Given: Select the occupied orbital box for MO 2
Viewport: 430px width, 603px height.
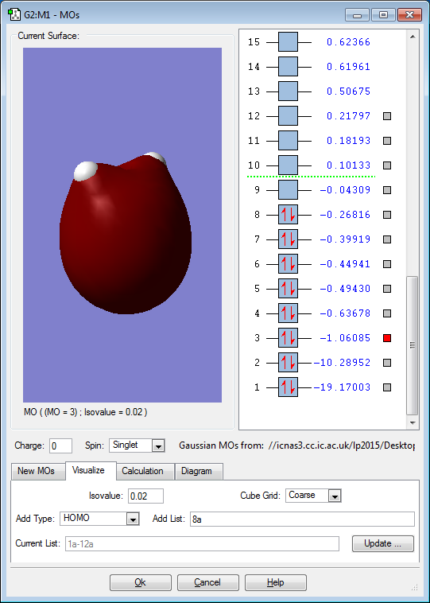Looking at the screenshot, I should tap(288, 363).
